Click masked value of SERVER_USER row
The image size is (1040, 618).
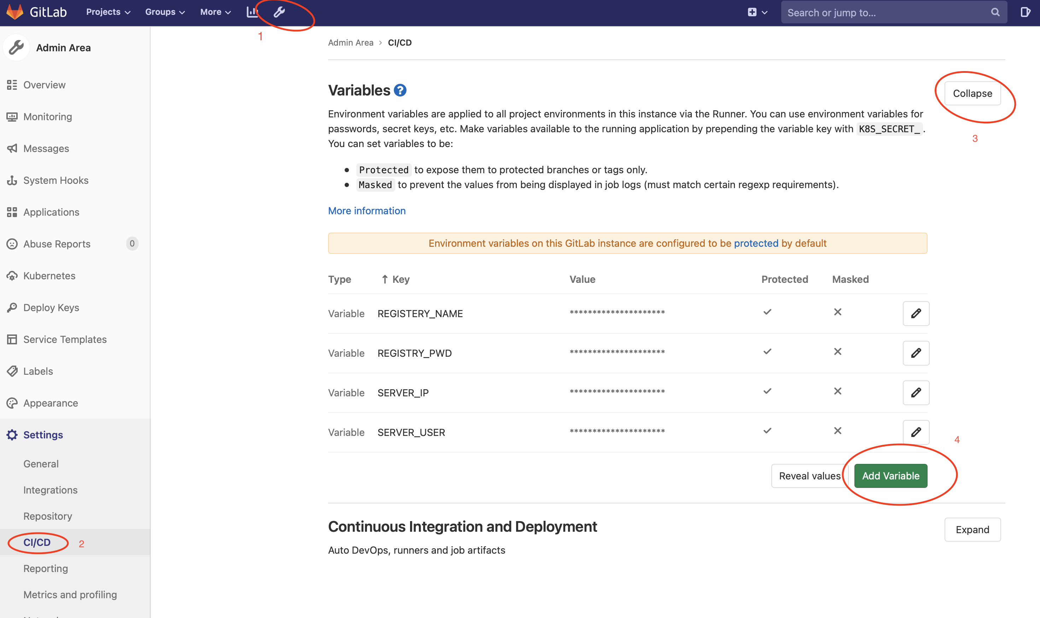pos(617,431)
